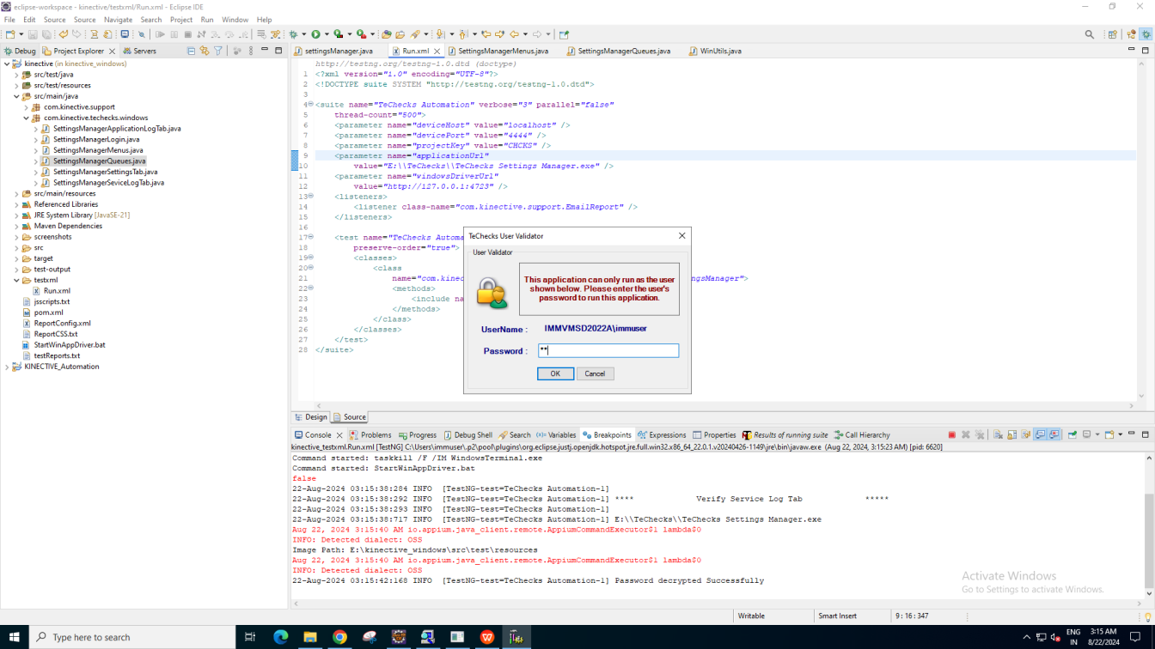Click the red Terminate button in Console
Image resolution: width=1155 pixels, height=649 pixels.
951,435
